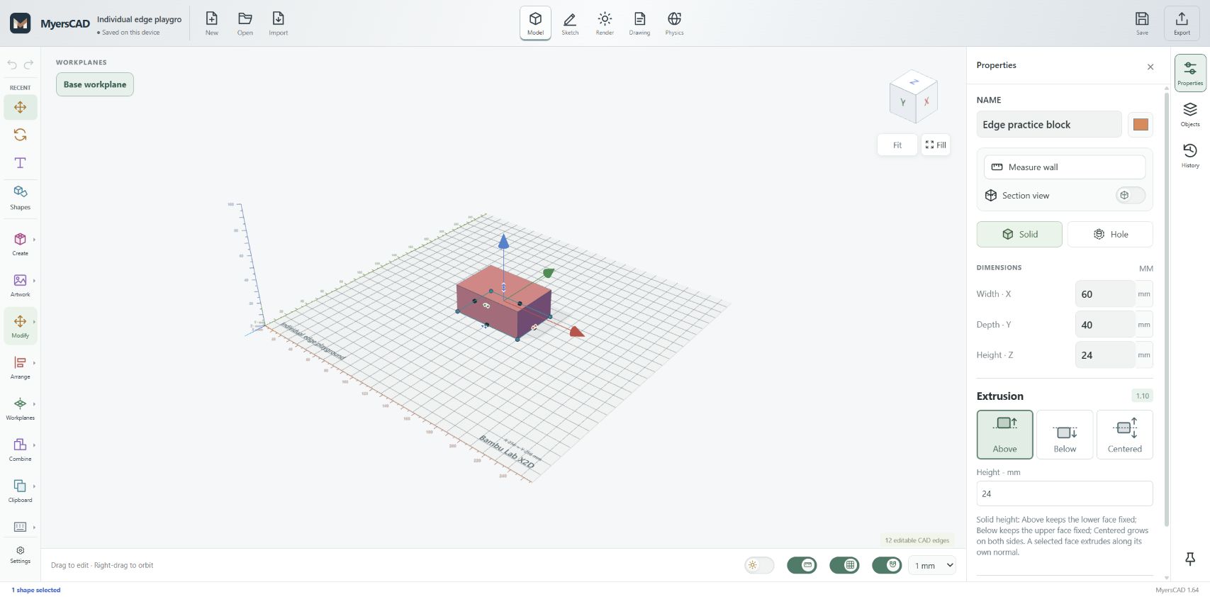Click the Measure wall button
Viewport: 1210px width, 597px height.
pyautogui.click(x=1065, y=167)
